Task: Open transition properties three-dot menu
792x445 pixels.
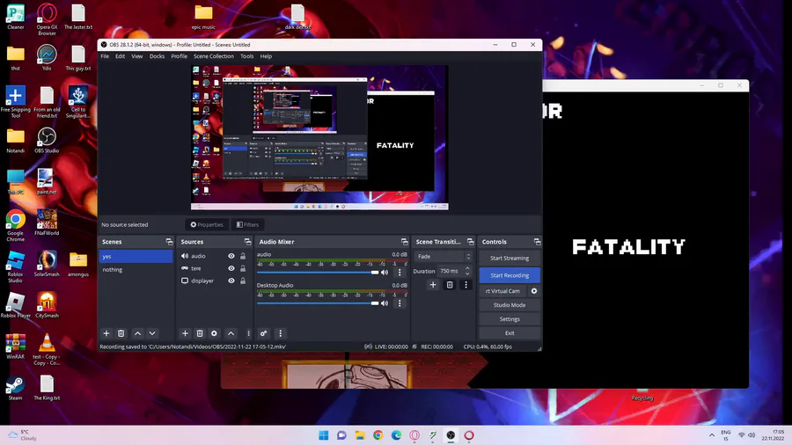Action: click(x=466, y=285)
